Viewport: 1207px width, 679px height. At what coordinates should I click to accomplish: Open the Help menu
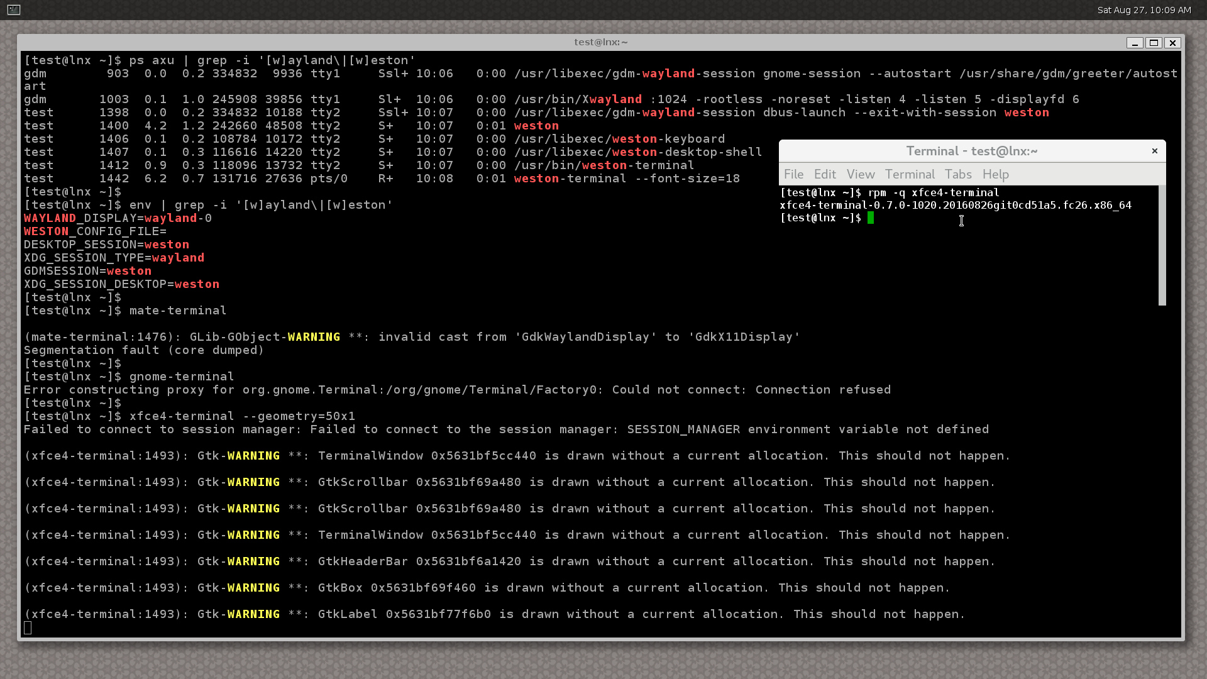pyautogui.click(x=995, y=174)
